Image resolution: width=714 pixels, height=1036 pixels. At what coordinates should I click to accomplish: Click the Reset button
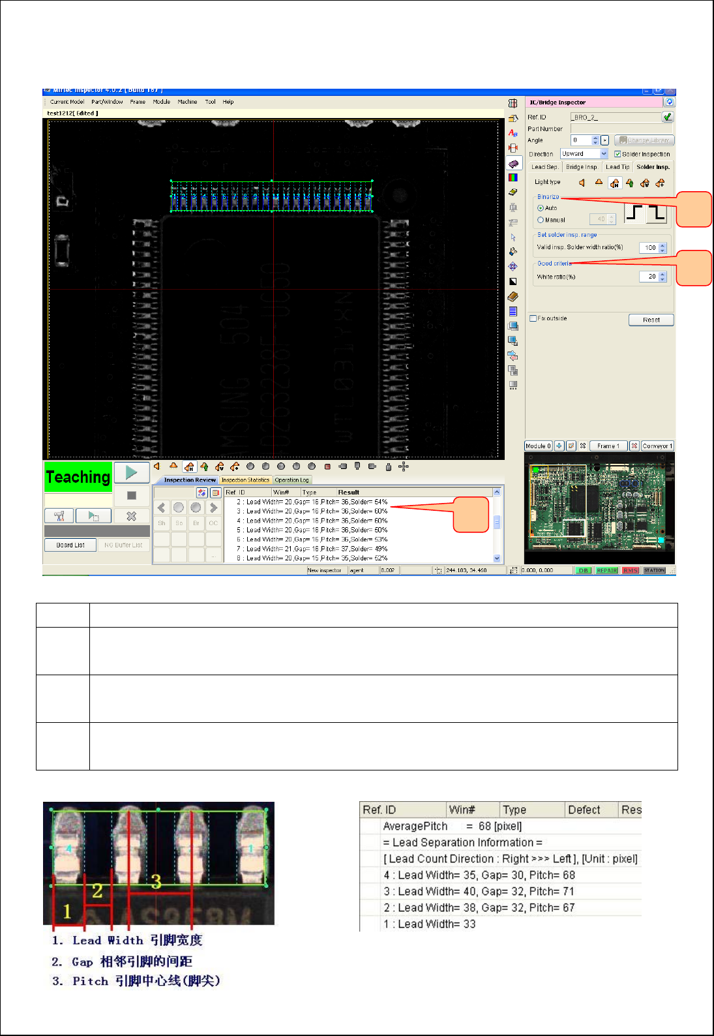[651, 320]
